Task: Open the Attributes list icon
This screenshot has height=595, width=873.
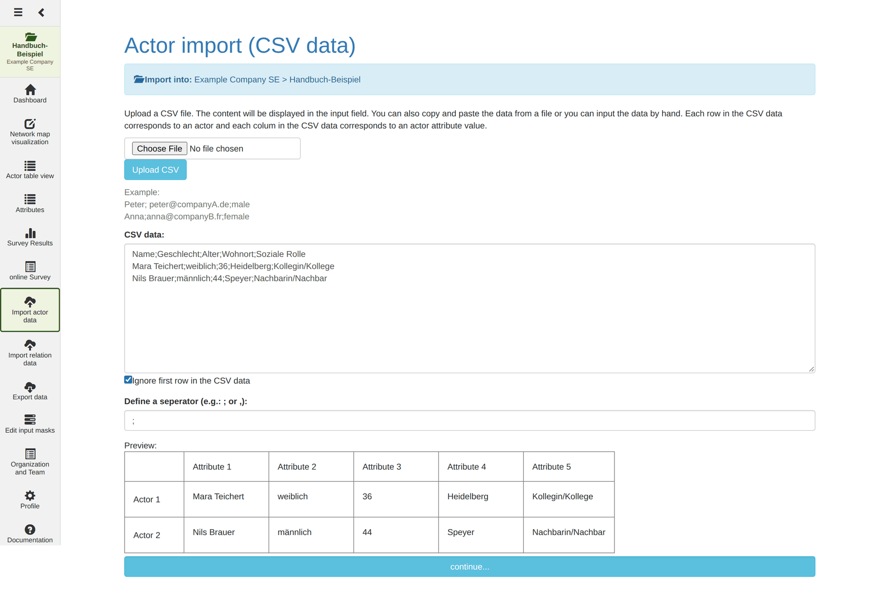Action: tap(30, 199)
